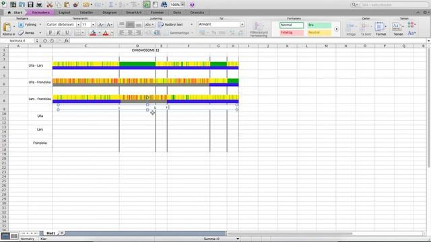The height and width of the screenshot is (242, 431).
Task: Collapse the ribbon with chevron button
Action: pos(418,13)
